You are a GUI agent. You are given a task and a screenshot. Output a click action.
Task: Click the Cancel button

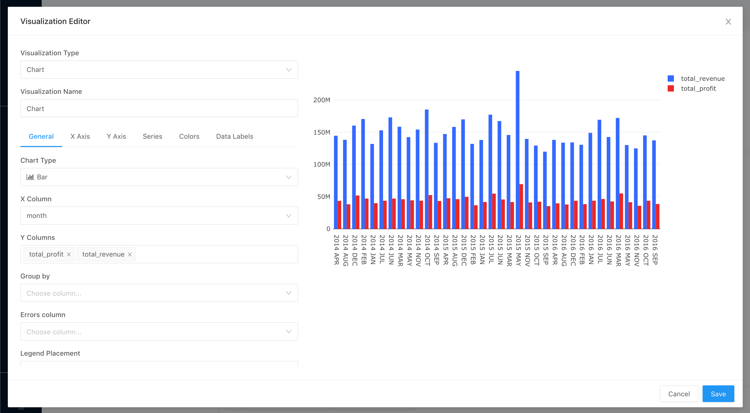click(679, 394)
